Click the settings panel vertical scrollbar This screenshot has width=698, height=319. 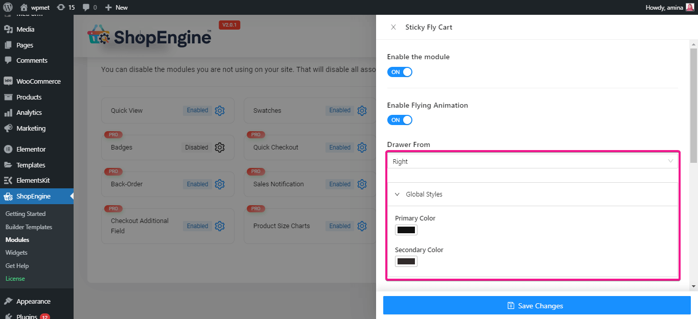pyautogui.click(x=693, y=106)
